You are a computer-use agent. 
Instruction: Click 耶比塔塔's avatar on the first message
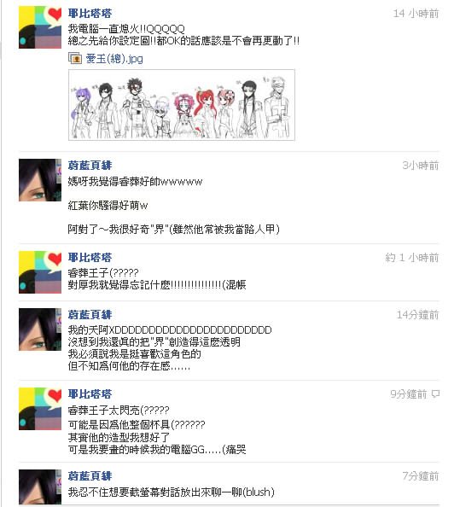(40, 27)
